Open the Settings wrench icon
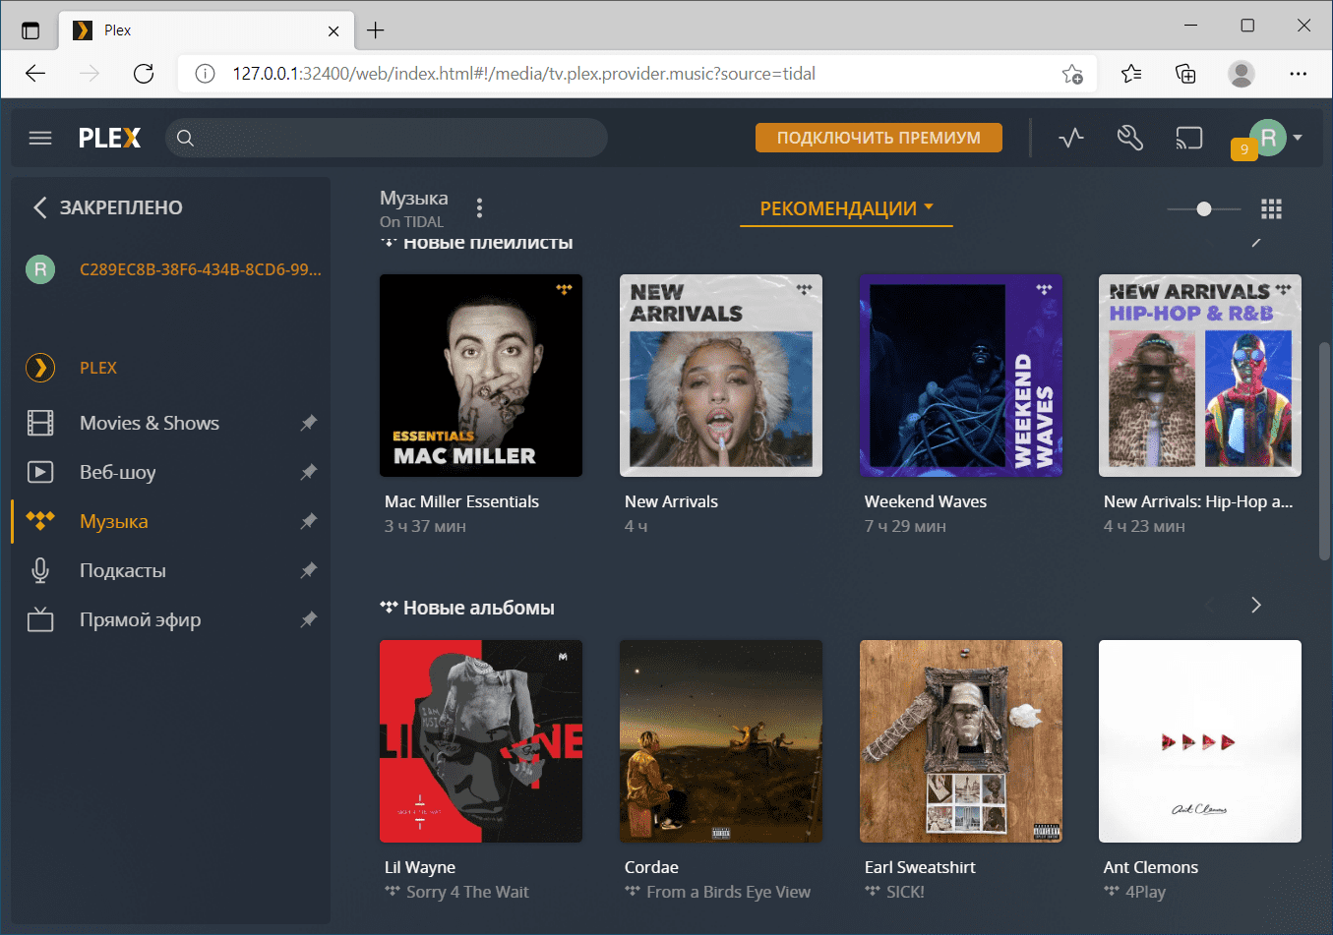 1130,138
